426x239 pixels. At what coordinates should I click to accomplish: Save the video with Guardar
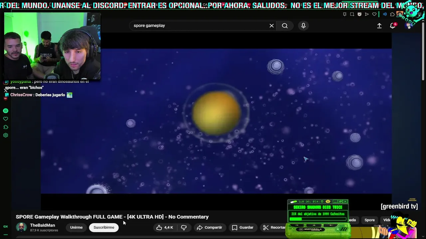coord(243,227)
